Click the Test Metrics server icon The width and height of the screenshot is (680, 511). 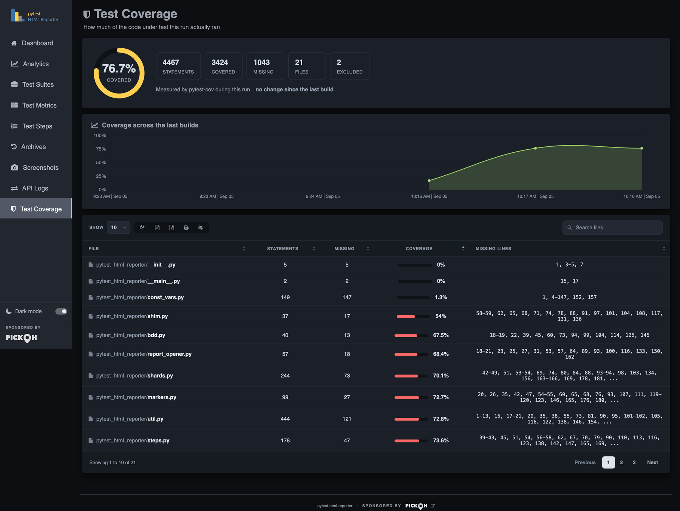[14, 105]
